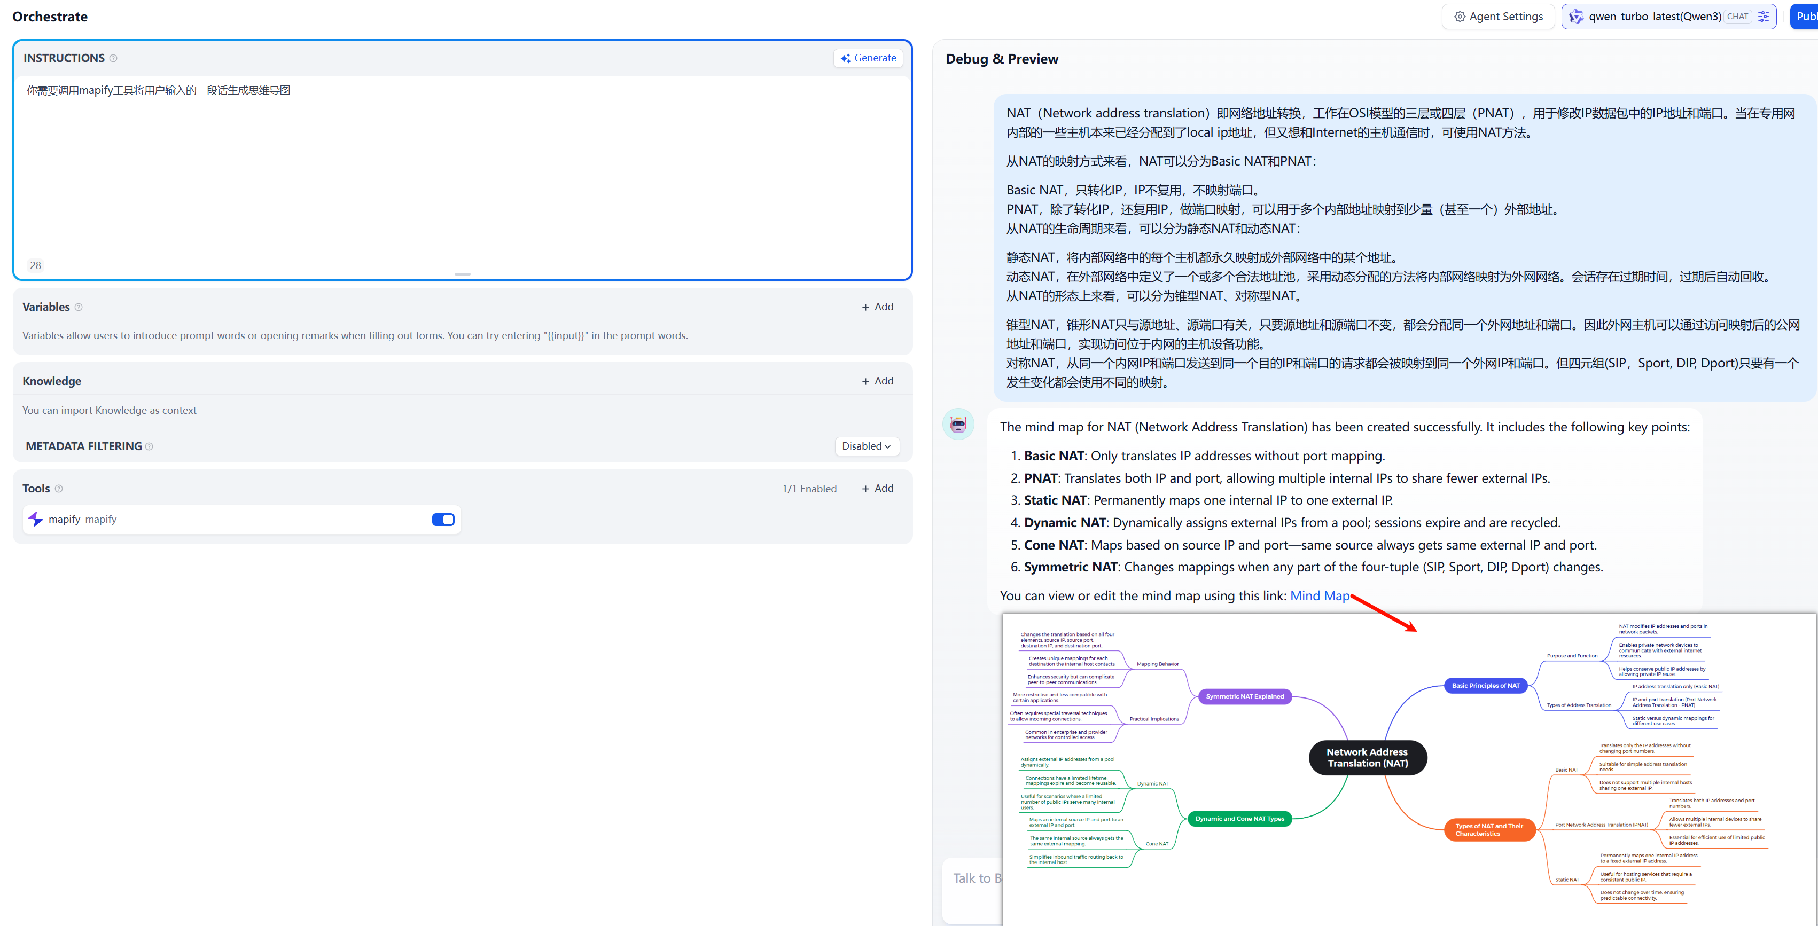Click the Metadata Filtering help icon

click(149, 446)
